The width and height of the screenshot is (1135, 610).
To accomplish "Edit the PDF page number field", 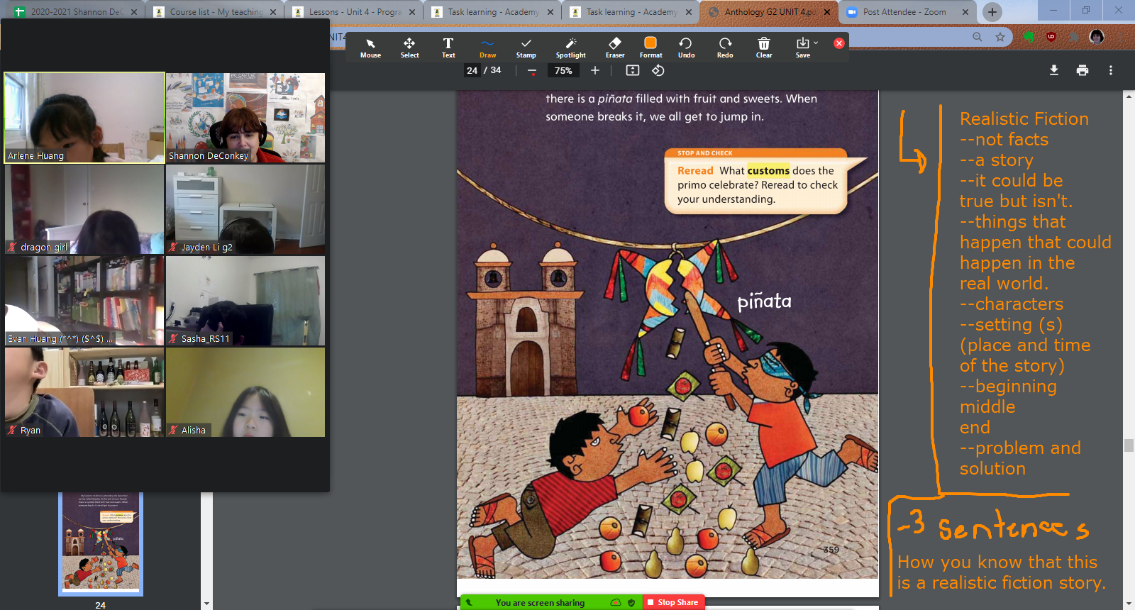I will 472,70.
